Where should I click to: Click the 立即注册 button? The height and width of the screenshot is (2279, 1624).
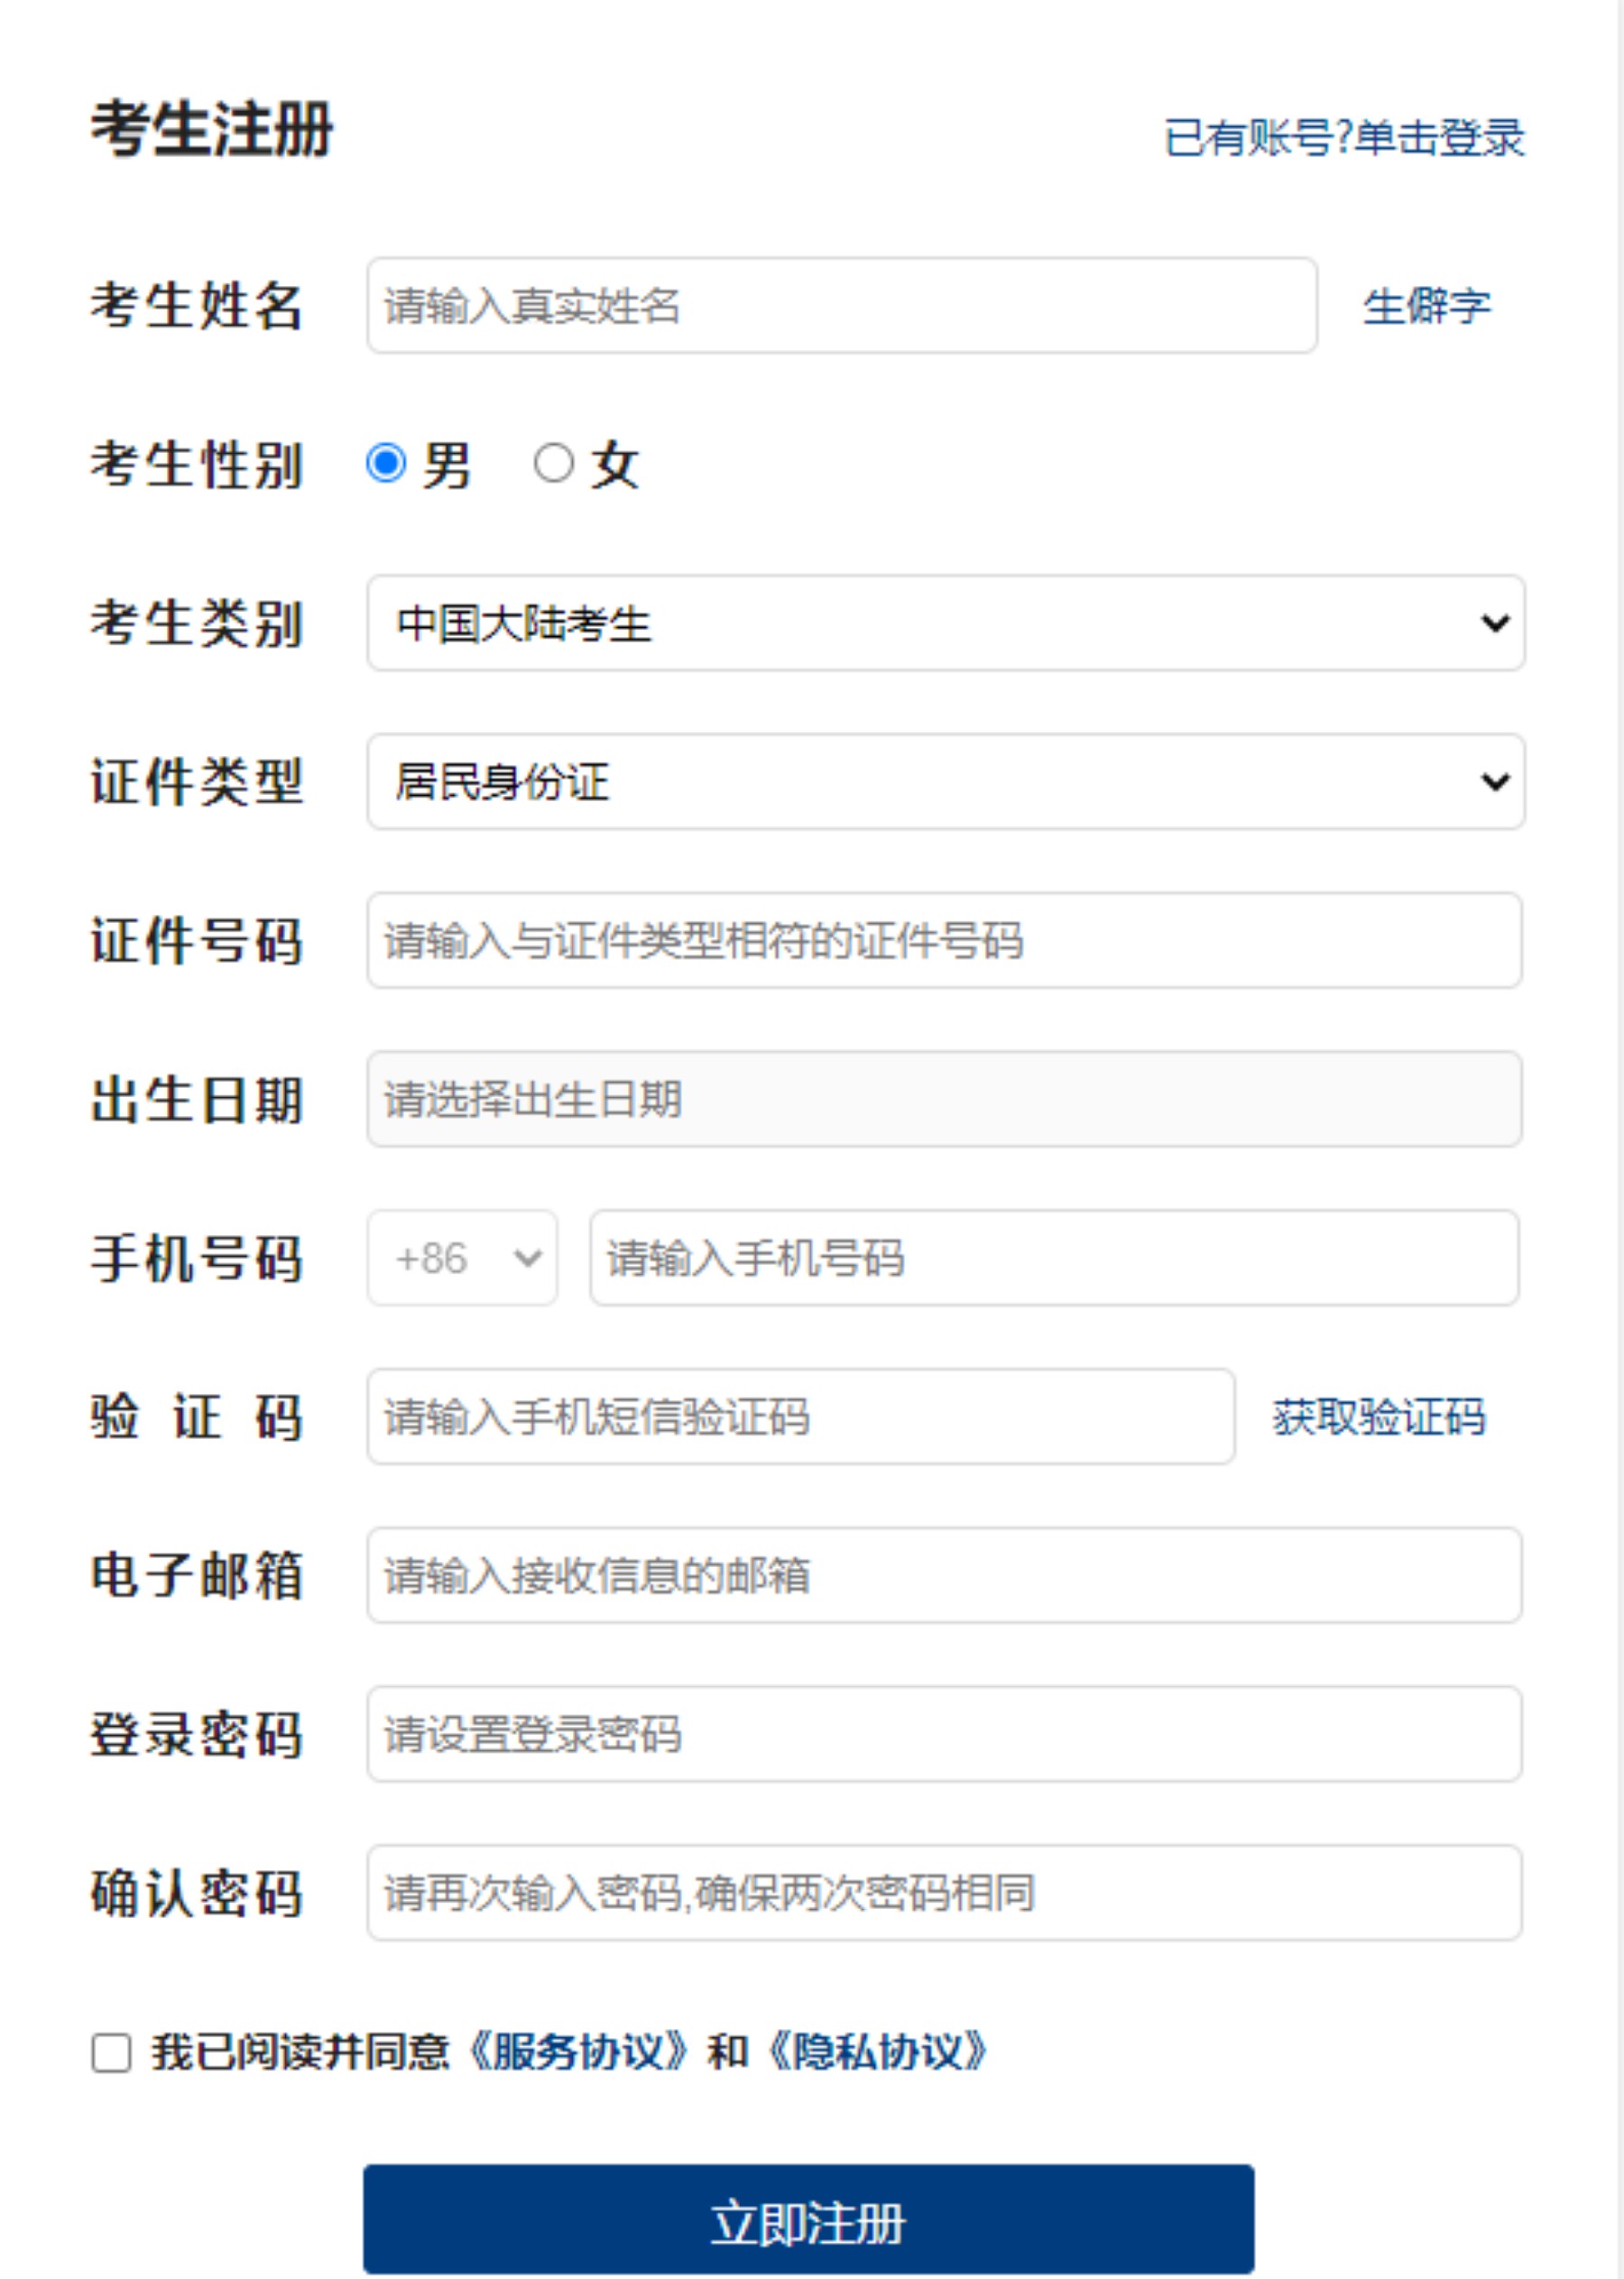point(808,2223)
